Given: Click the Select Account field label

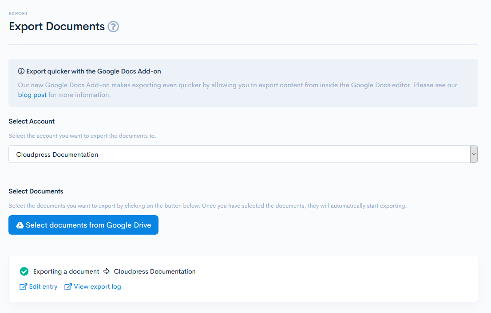Looking at the screenshot, I should click(32, 121).
